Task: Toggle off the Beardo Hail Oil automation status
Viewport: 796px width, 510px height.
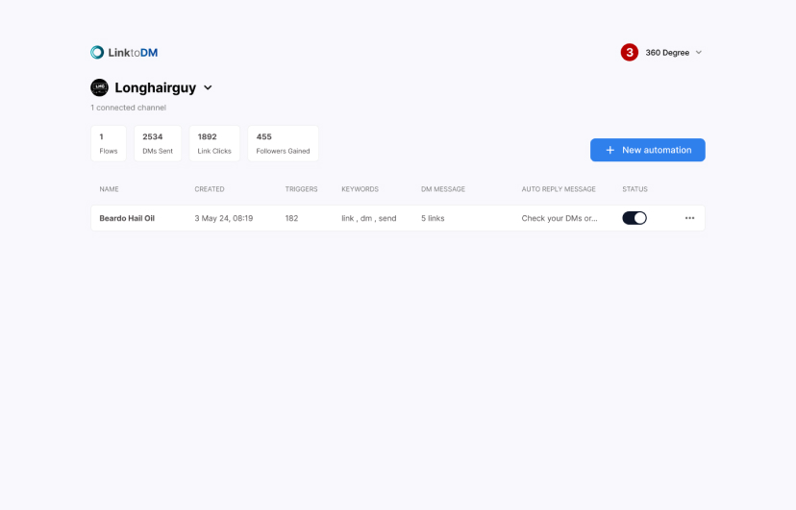Action: point(634,218)
